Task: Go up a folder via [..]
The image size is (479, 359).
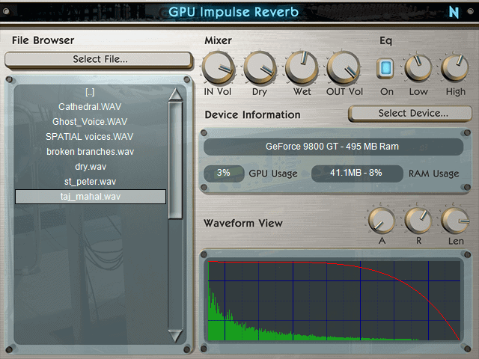Action: [90, 92]
